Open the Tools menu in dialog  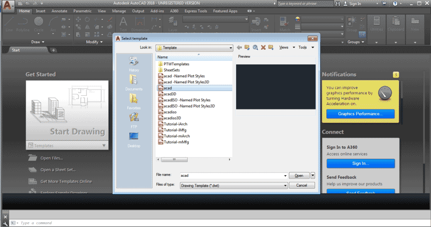pos(304,47)
